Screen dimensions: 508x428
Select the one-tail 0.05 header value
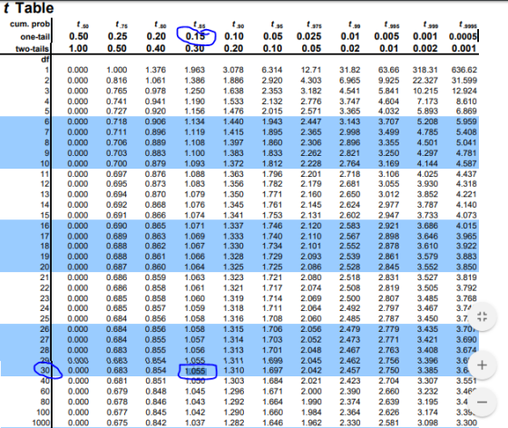click(x=272, y=36)
